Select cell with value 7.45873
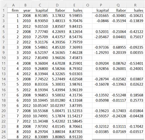The width and height of the screenshot is (145, 140). click(x=74, y=58)
